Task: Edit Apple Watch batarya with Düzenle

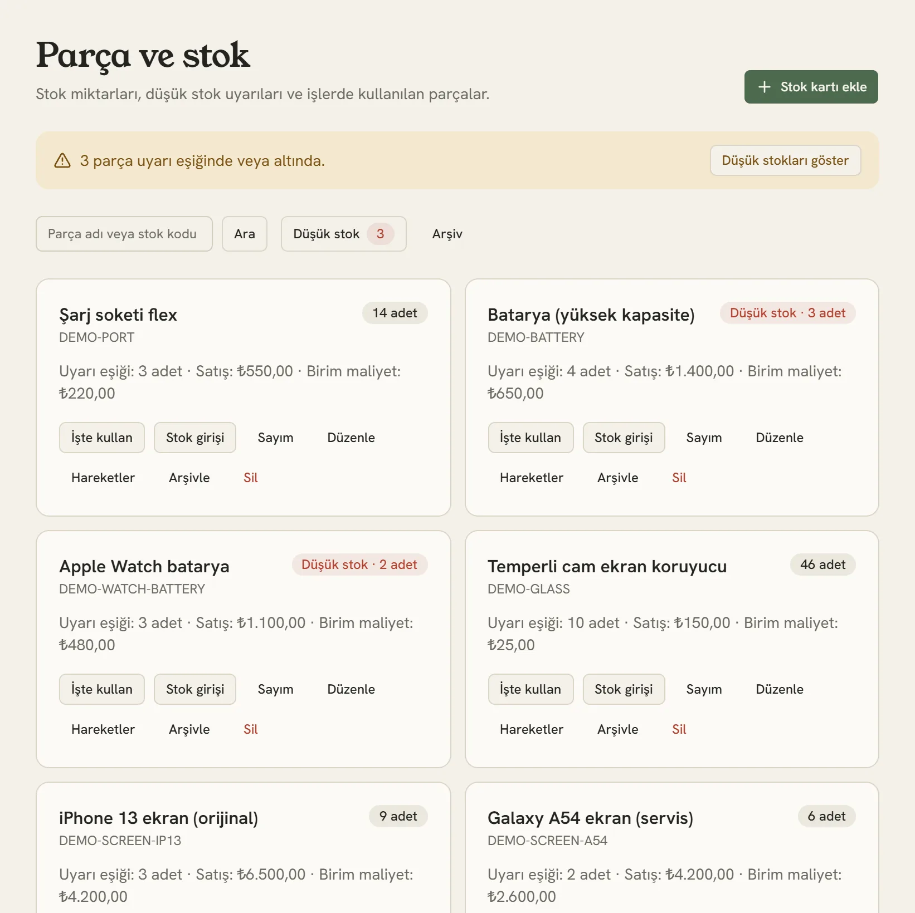Action: click(x=351, y=689)
